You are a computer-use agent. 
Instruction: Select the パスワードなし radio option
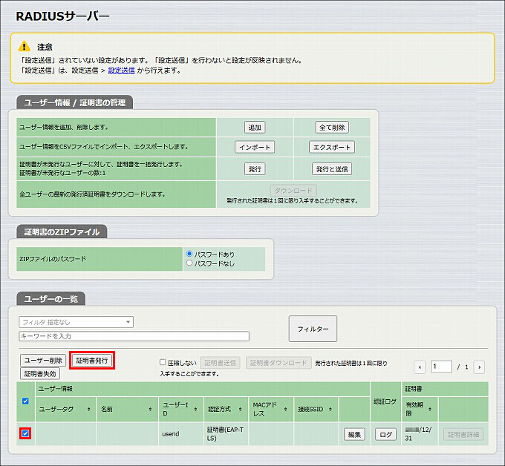click(x=189, y=263)
